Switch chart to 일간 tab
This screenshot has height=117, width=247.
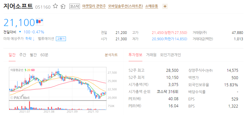12,55
